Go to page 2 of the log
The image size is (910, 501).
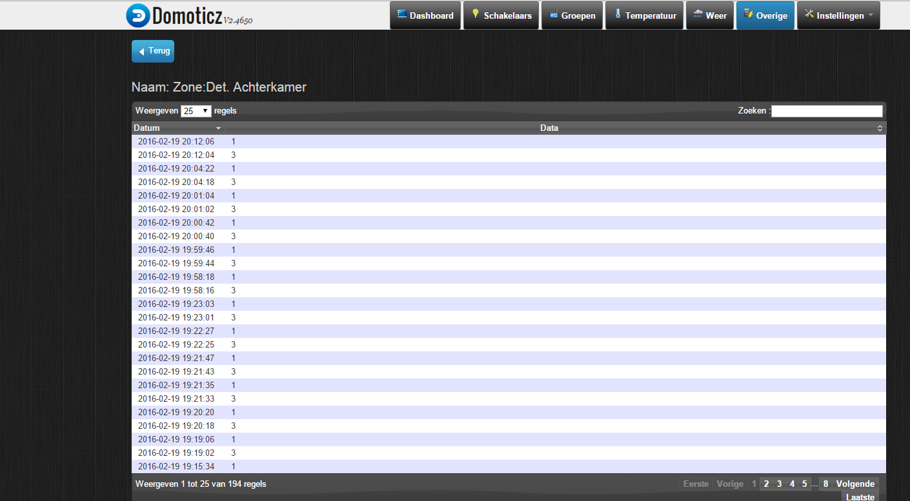(766, 484)
